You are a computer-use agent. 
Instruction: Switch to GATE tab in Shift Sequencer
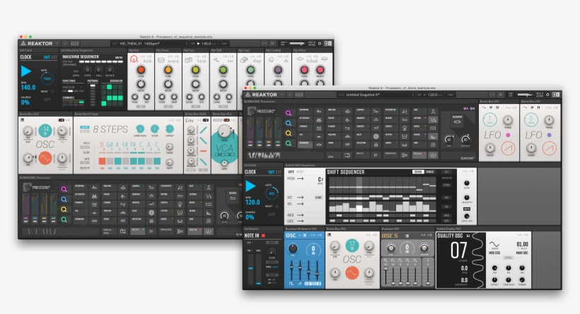(291, 172)
